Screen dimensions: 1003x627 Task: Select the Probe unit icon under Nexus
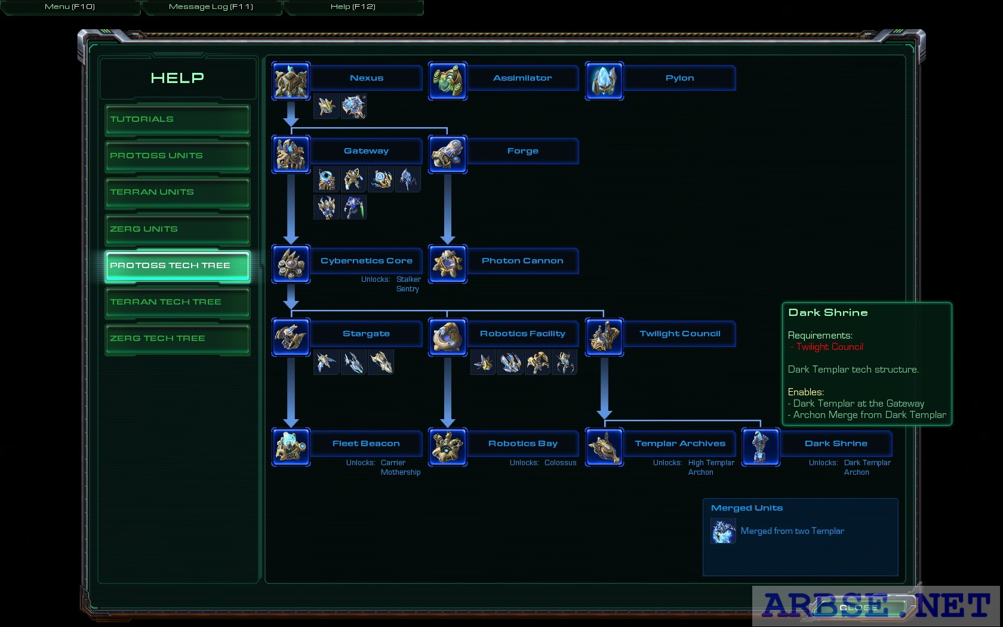327,106
